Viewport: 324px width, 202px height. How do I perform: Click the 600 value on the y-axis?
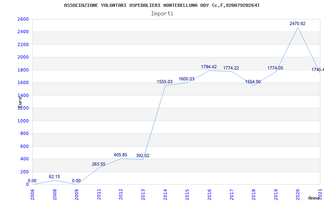pos(24,146)
